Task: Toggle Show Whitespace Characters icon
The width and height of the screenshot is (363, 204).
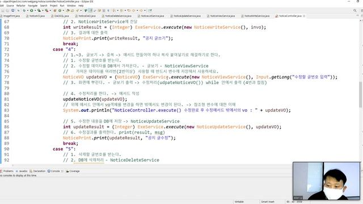Action: (x=108, y=10)
